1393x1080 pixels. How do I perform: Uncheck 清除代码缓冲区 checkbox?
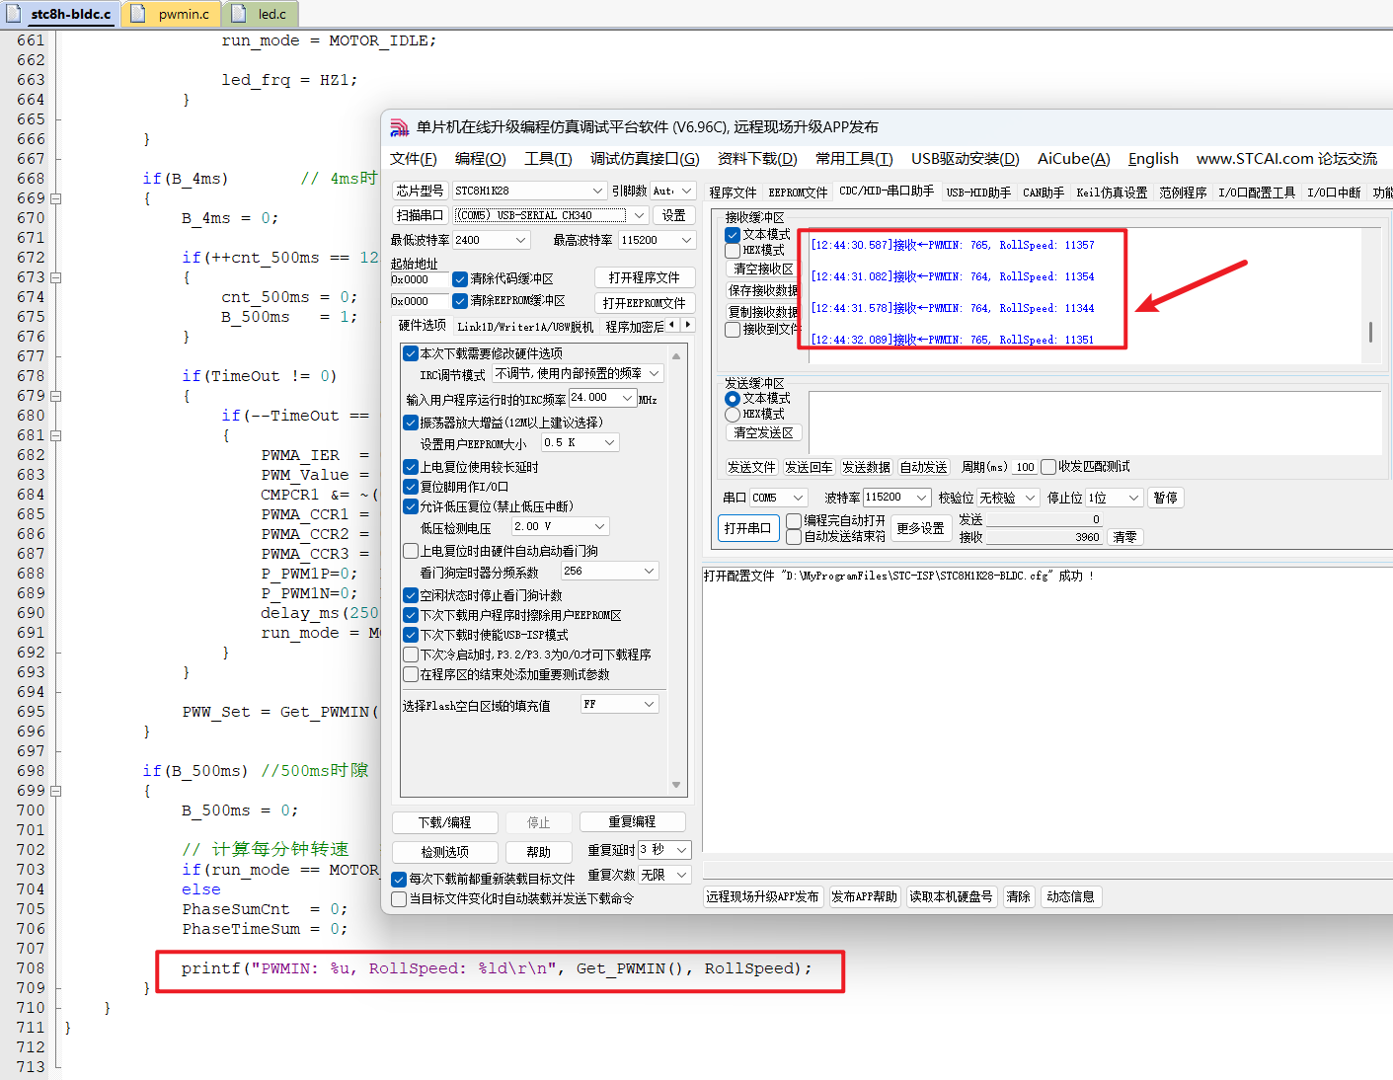(x=460, y=279)
